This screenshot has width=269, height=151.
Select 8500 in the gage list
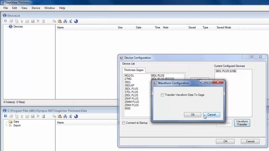tap(127, 108)
